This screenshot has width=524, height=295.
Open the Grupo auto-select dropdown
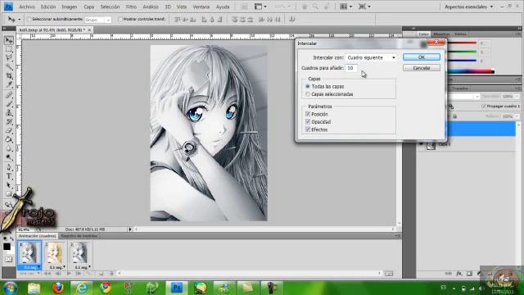coord(98,20)
